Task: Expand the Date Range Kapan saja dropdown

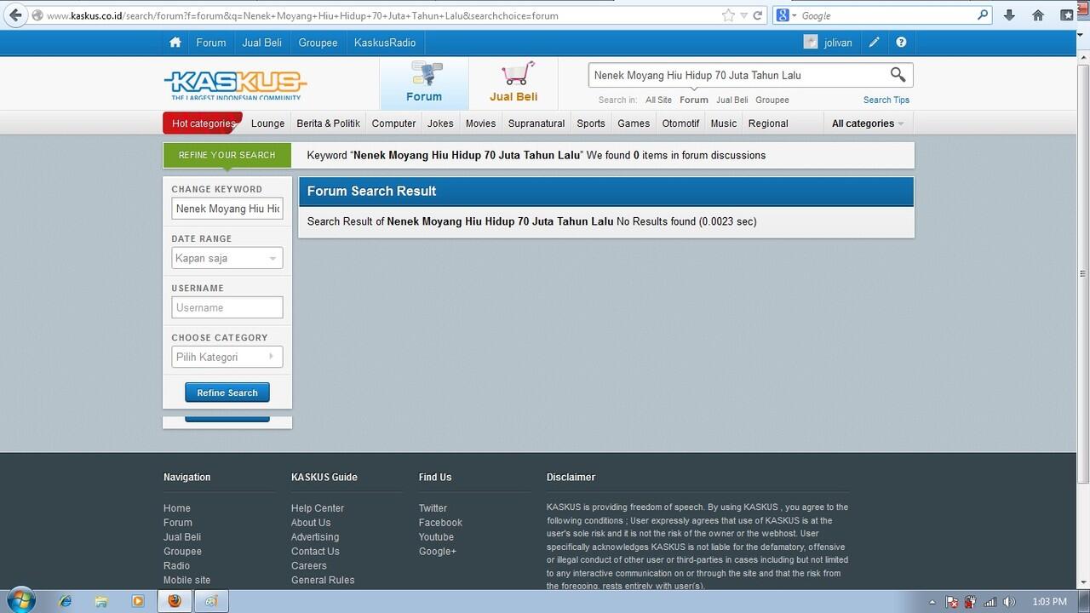Action: [x=227, y=258]
